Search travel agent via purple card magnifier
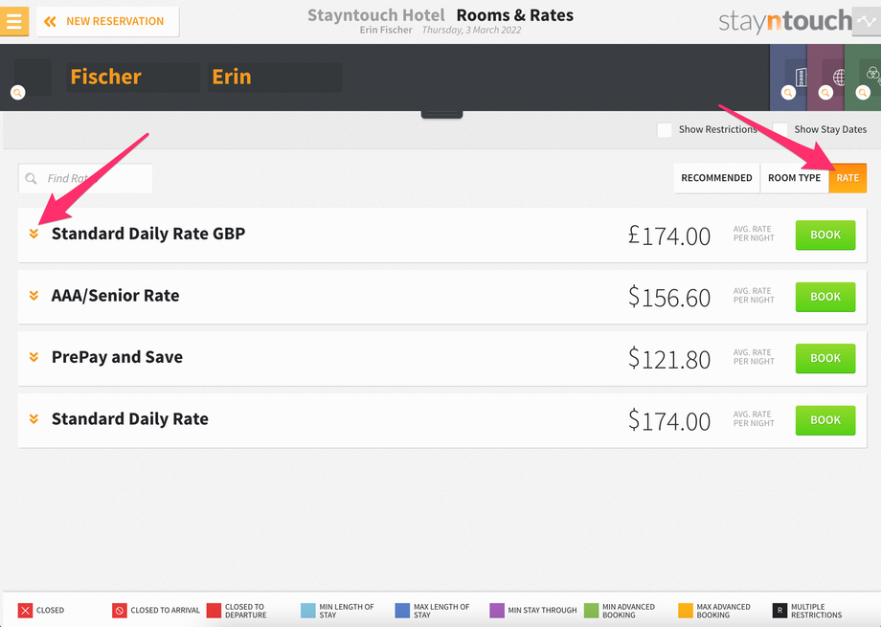Screen dimensions: 881x627 825,92
